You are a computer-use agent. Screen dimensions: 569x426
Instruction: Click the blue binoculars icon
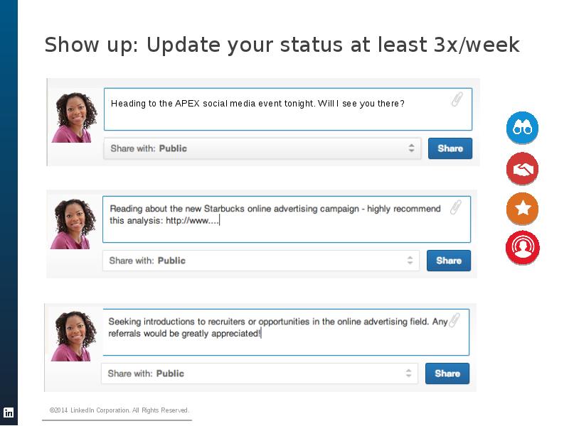(523, 129)
